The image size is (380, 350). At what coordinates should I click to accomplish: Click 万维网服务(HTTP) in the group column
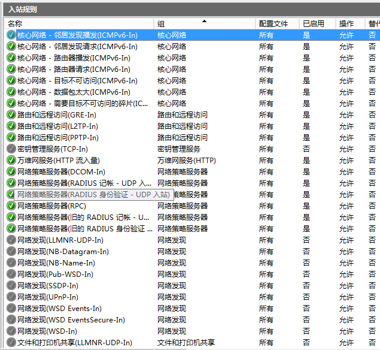click(x=186, y=161)
